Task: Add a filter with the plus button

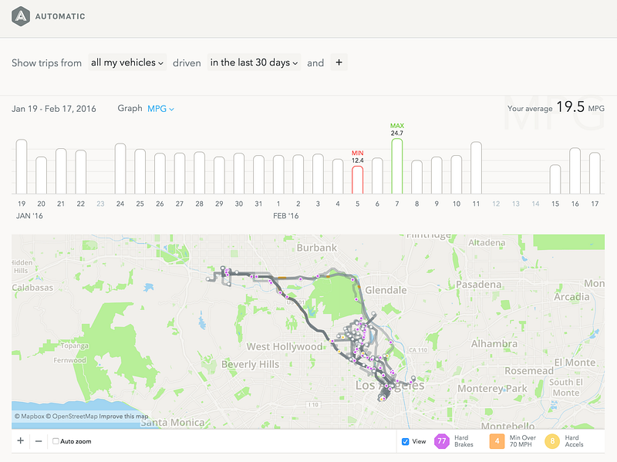Action: 339,62
